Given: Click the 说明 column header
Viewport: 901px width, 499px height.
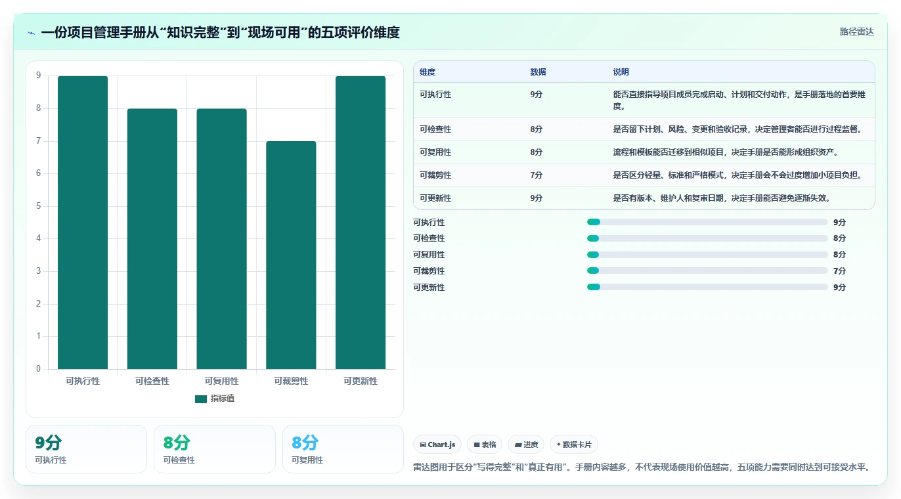Looking at the screenshot, I should [621, 72].
